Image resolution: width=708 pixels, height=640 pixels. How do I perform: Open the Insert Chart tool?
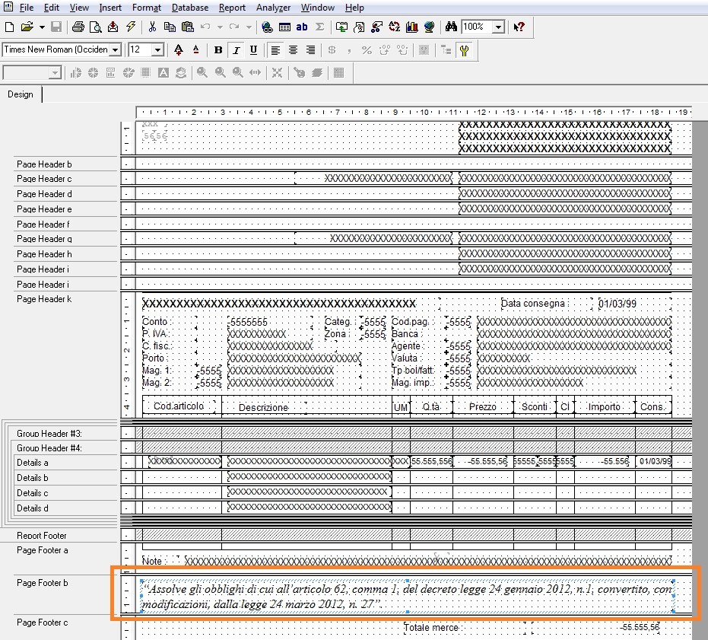tap(413, 27)
